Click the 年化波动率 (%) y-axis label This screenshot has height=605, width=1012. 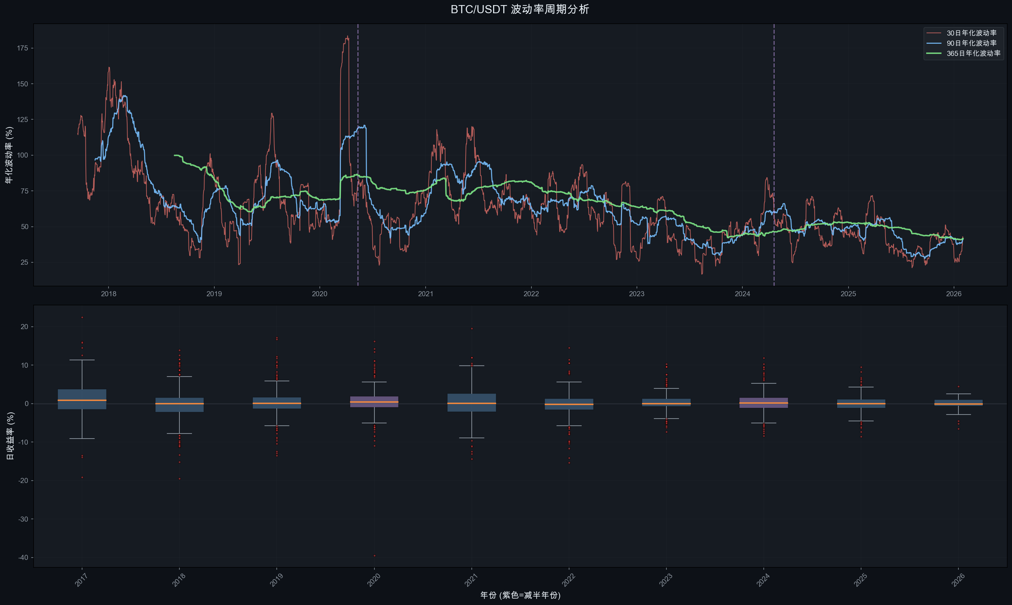pos(9,155)
